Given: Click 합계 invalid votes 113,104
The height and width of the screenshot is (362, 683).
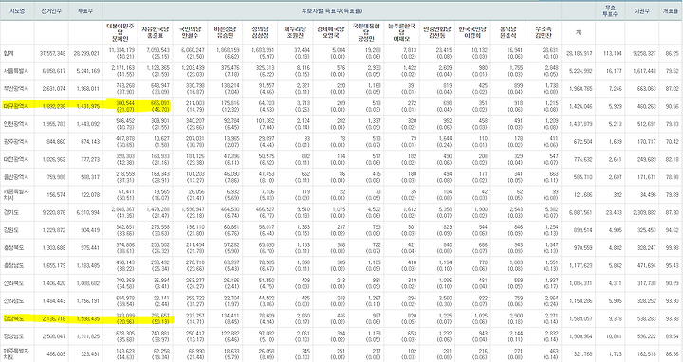Looking at the screenshot, I should [x=613, y=53].
